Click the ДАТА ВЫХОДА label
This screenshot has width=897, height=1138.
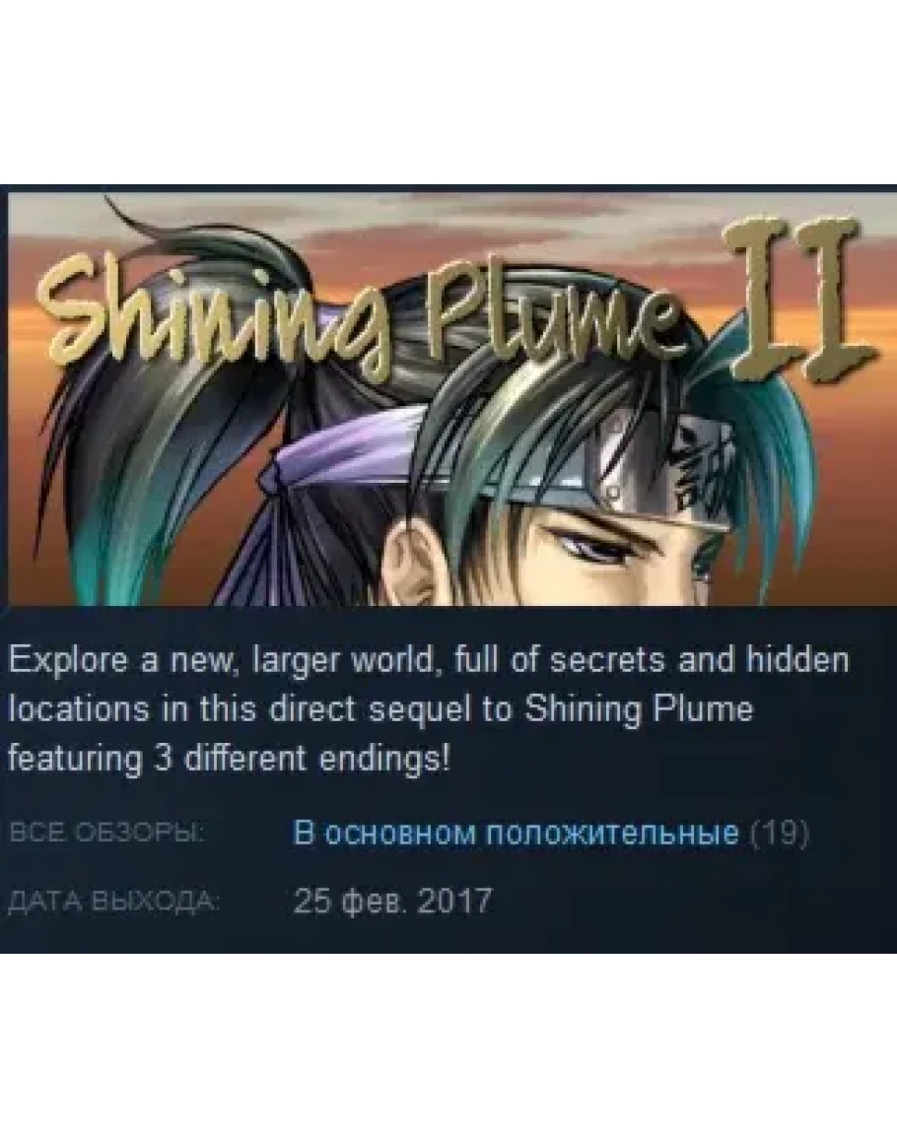[112, 903]
